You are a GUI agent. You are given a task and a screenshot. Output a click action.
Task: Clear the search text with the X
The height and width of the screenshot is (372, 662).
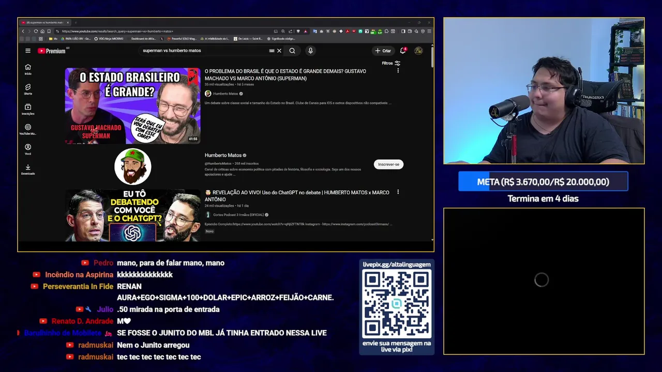click(x=279, y=51)
